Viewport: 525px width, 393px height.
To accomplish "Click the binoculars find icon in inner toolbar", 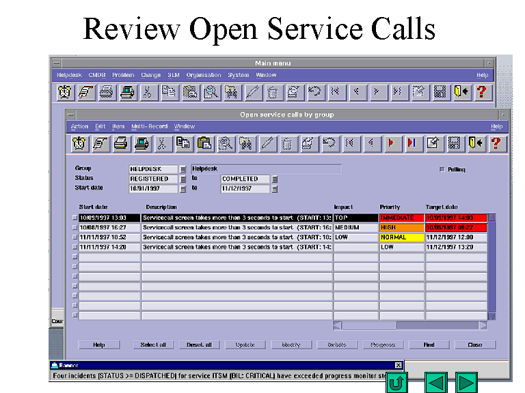I will tap(245, 143).
